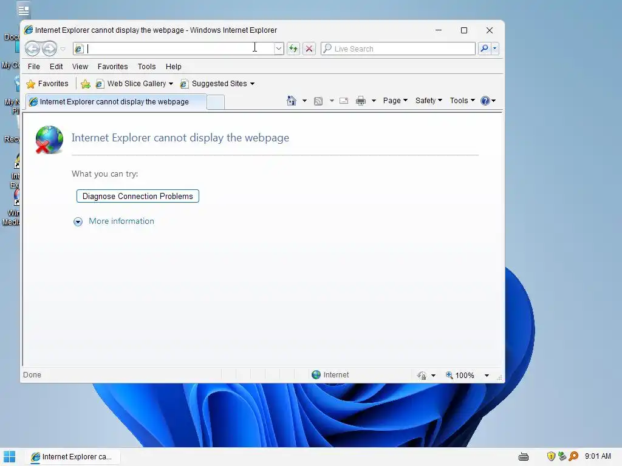Screen dimensions: 622x466
Task: Open the View menu
Action: pos(80,67)
